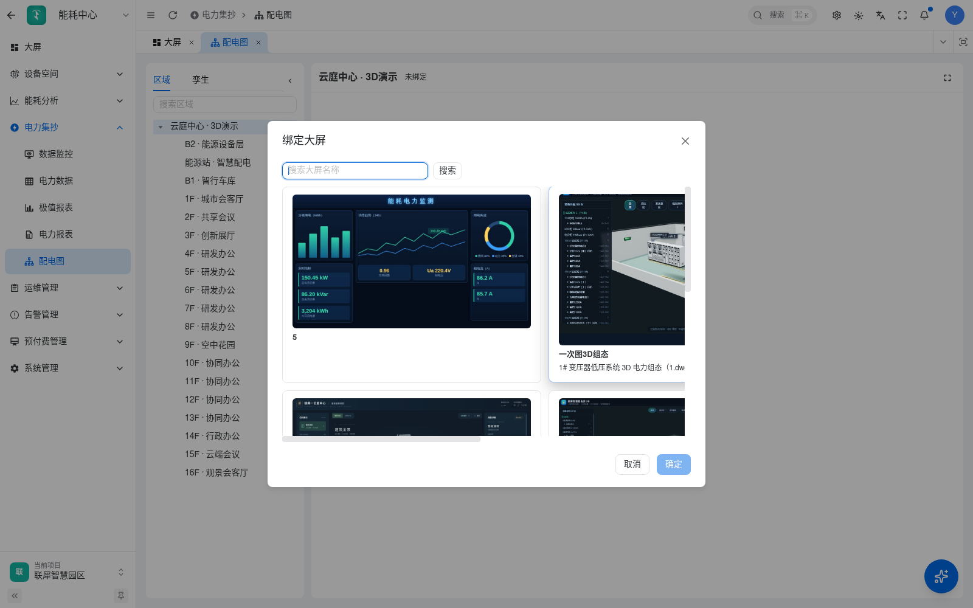The width and height of the screenshot is (973, 608).
Task: Select tree item B1 · 智行车库
Action: (x=210, y=181)
